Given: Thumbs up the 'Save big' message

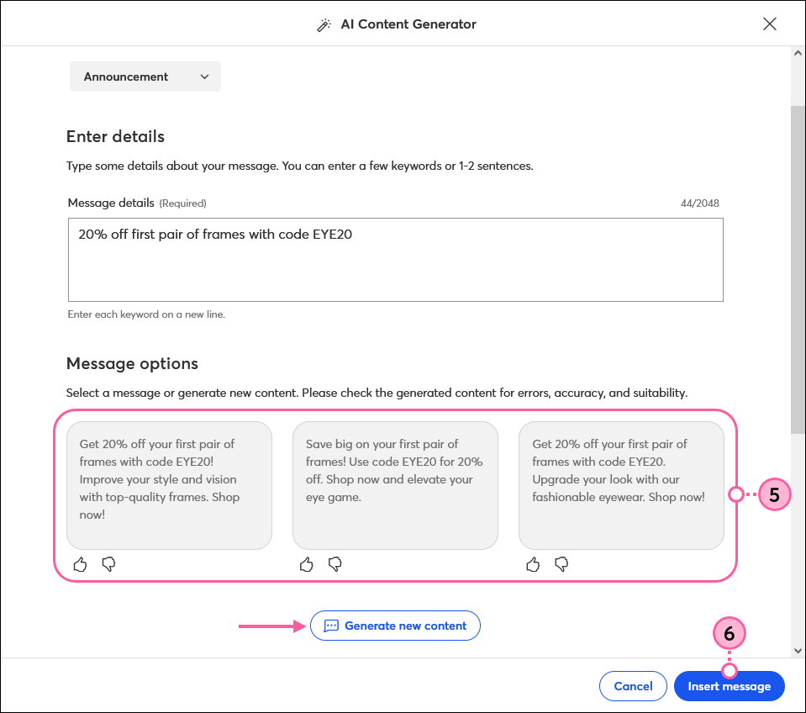Looking at the screenshot, I should [x=307, y=564].
